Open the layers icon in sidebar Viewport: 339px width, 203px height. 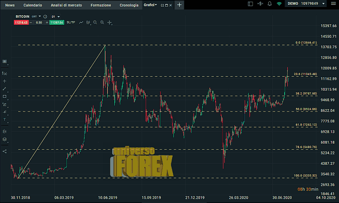[x=4, y=140]
